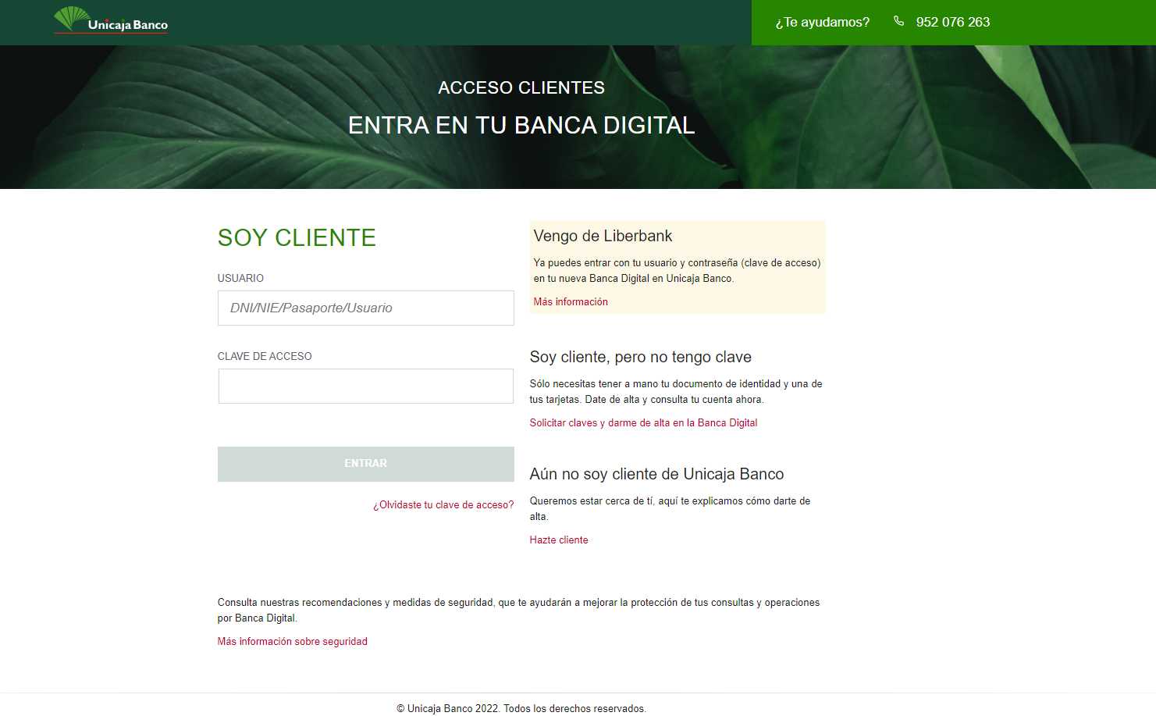Click the Unicaja Banco 2022 copyright footer text
The width and height of the screenshot is (1156, 716).
(x=521, y=708)
